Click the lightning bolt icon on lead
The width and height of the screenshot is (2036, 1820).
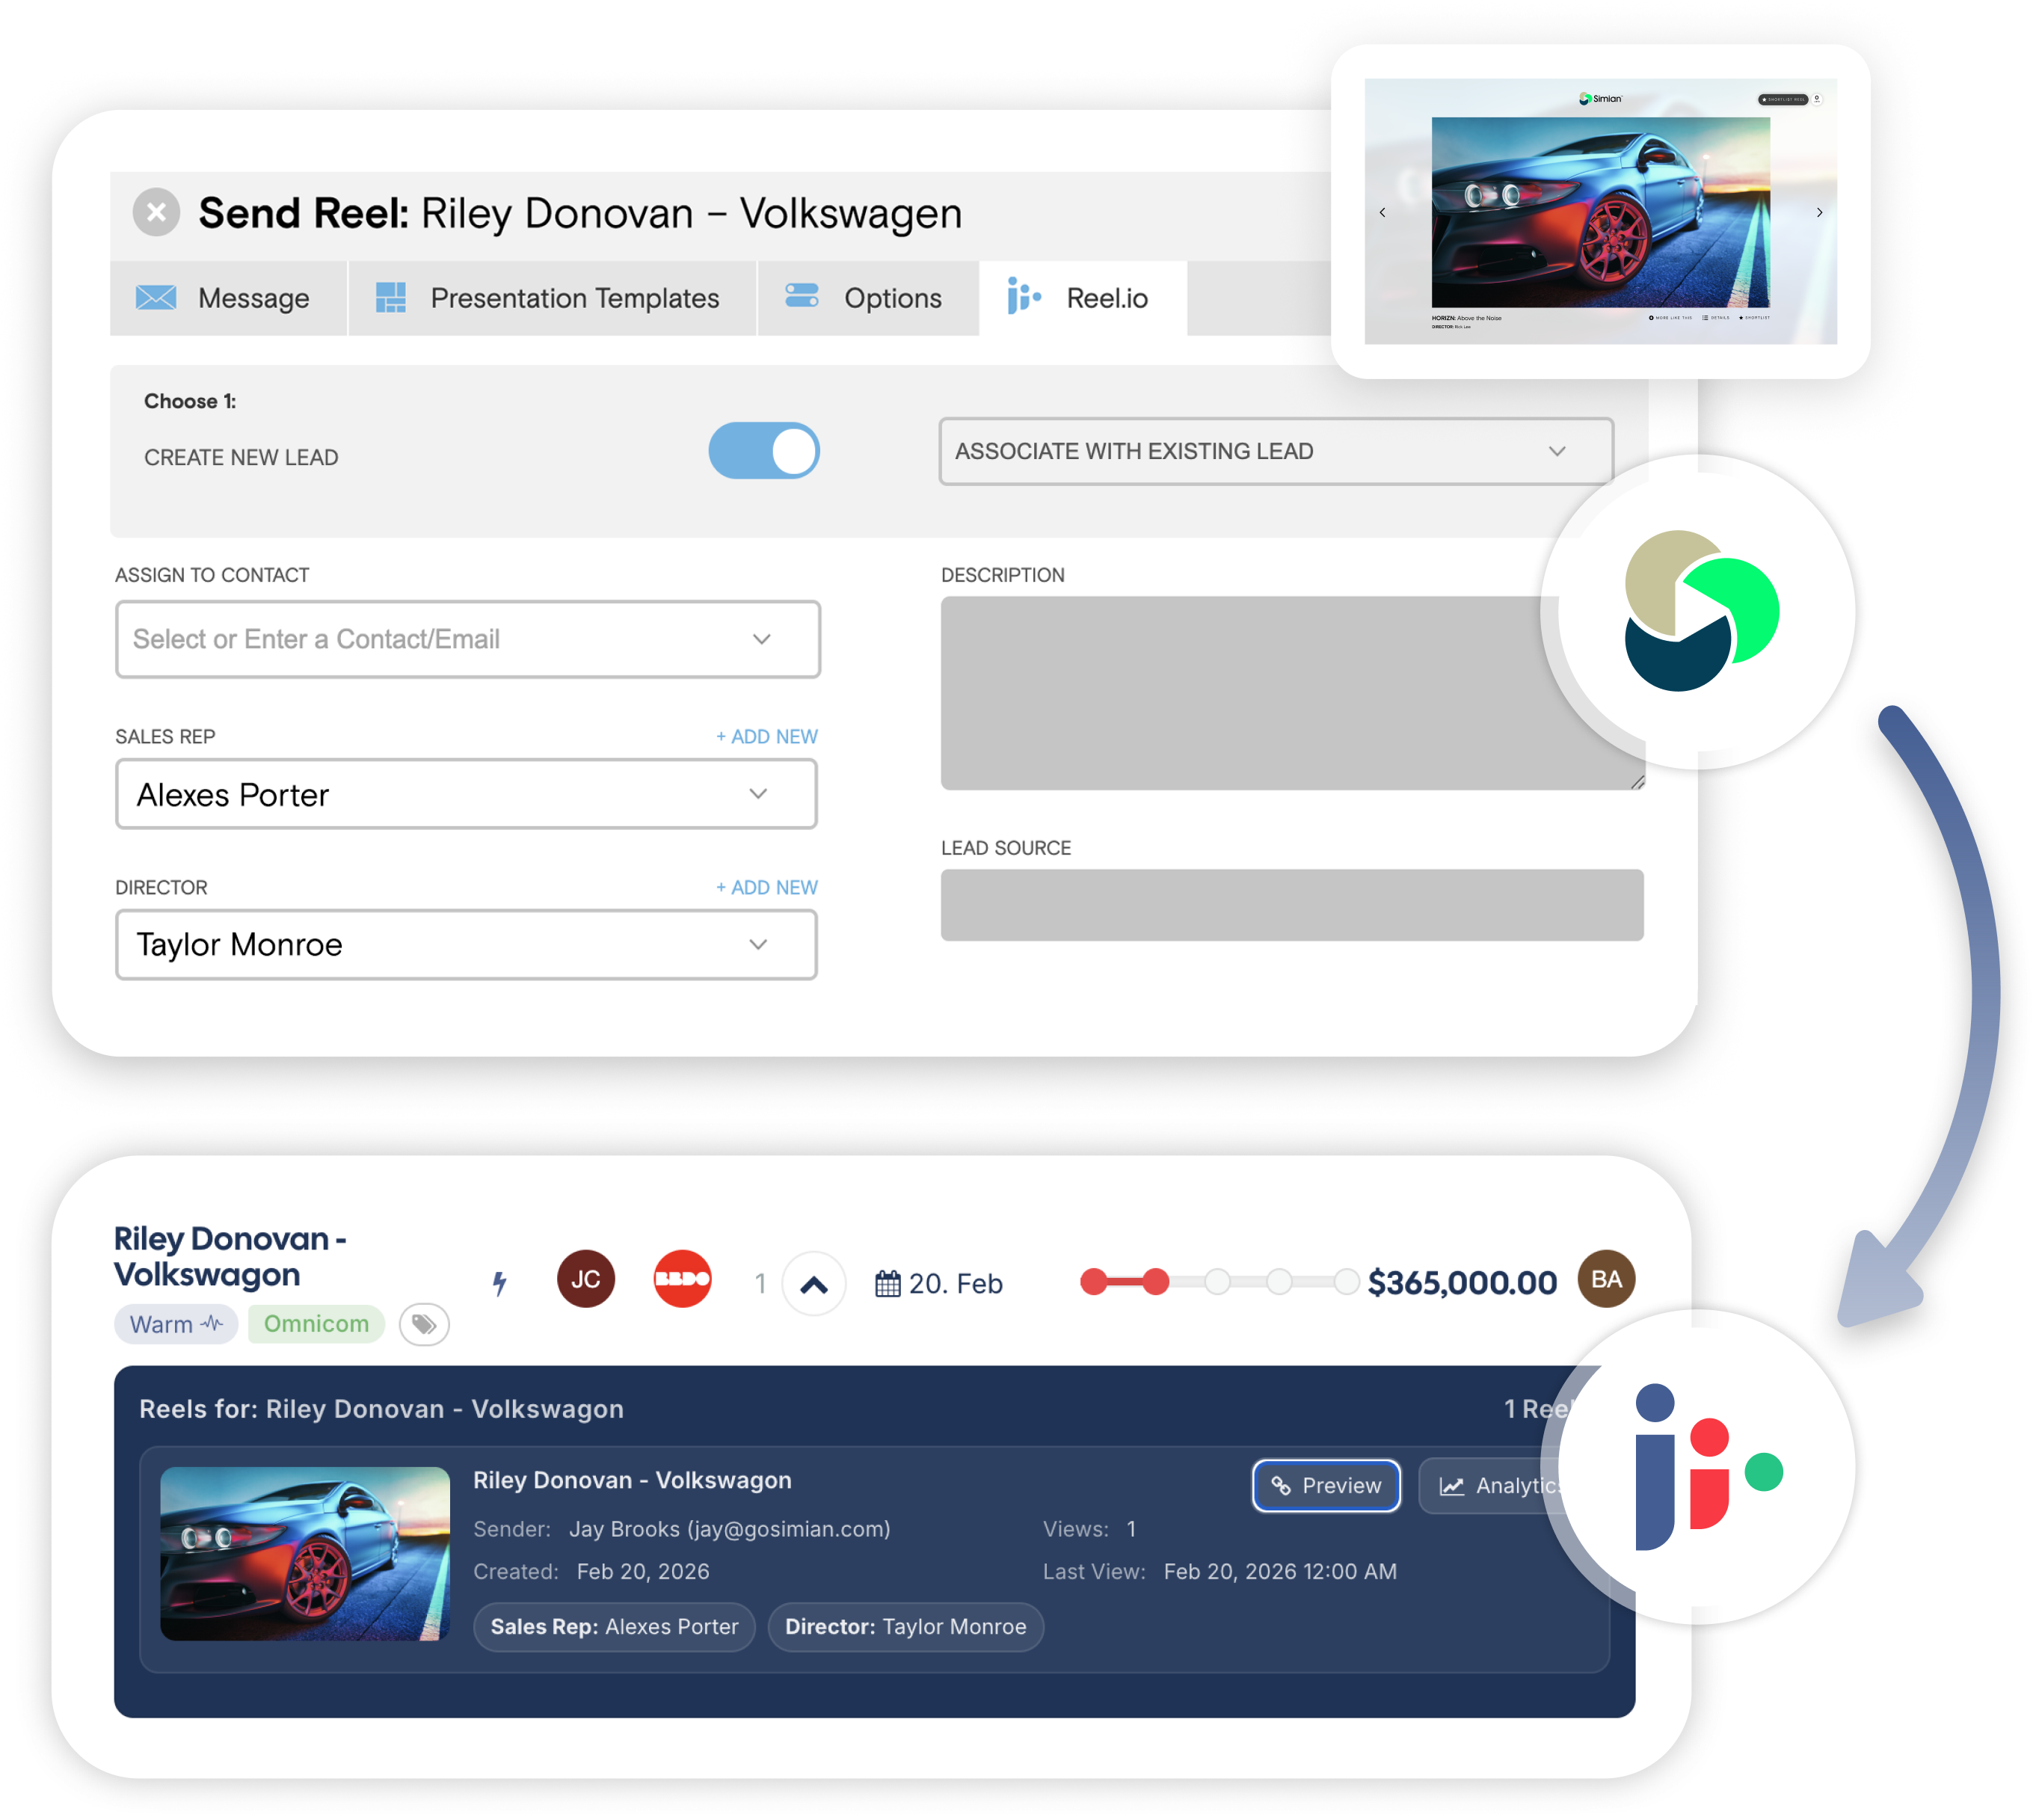click(x=500, y=1283)
